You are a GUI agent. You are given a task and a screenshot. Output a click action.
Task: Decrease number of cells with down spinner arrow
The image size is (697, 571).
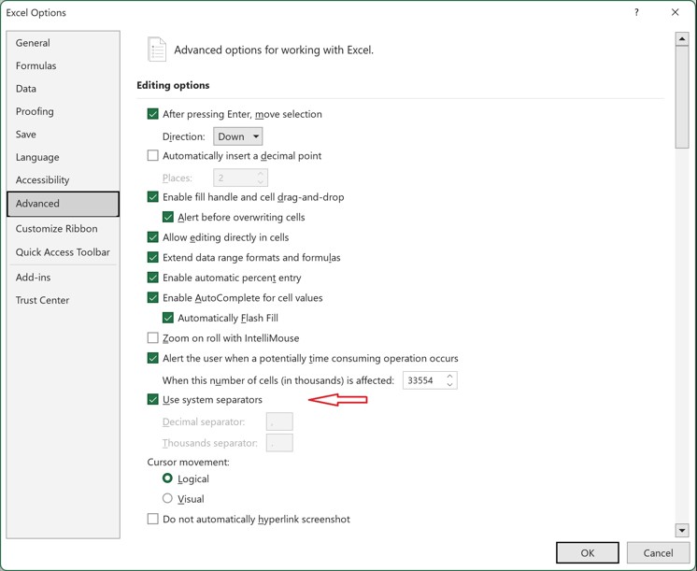(449, 385)
